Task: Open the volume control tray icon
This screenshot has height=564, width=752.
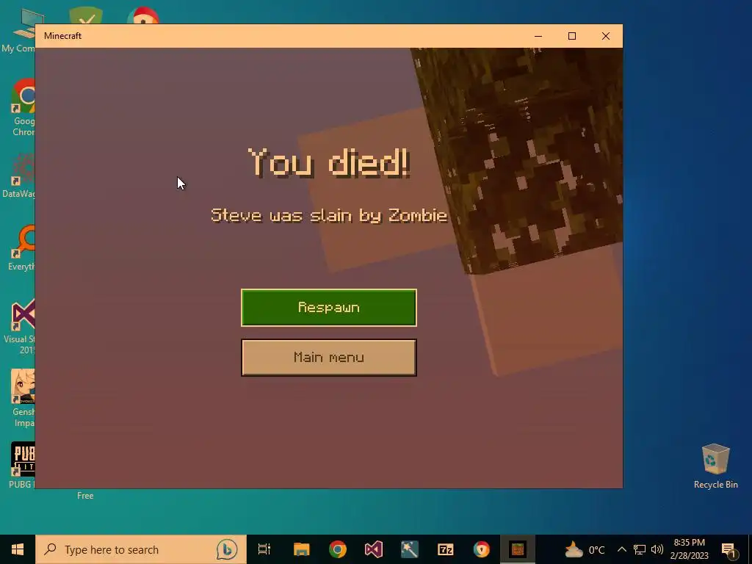Action: click(x=657, y=549)
